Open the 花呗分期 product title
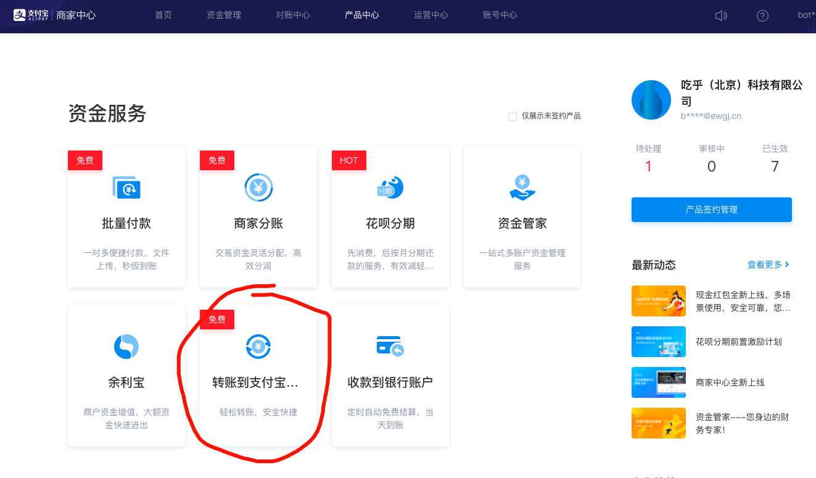Screen dimensions: 816x478 coord(390,223)
